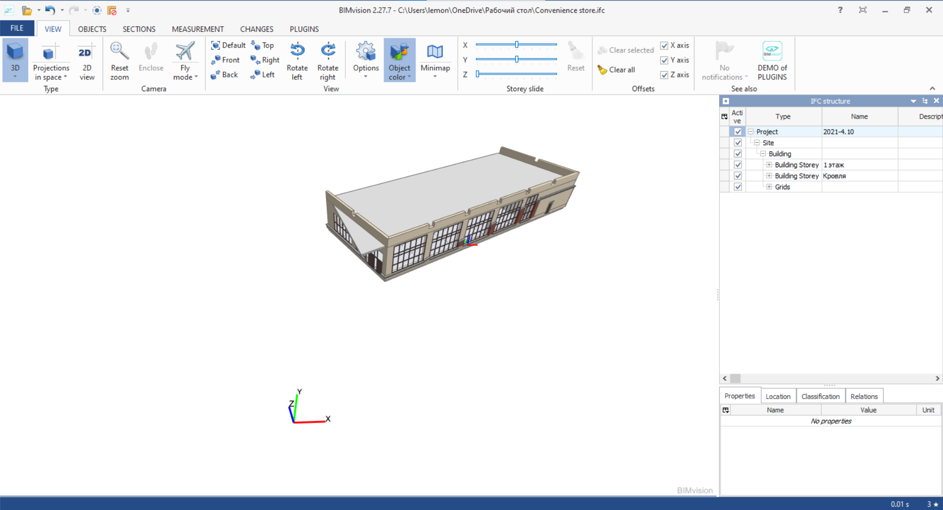Collapse the Project tree node
Image resolution: width=943 pixels, height=510 pixels.
coord(750,131)
